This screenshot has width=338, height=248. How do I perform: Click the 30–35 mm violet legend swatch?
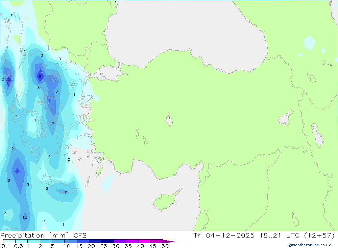coord(120,241)
